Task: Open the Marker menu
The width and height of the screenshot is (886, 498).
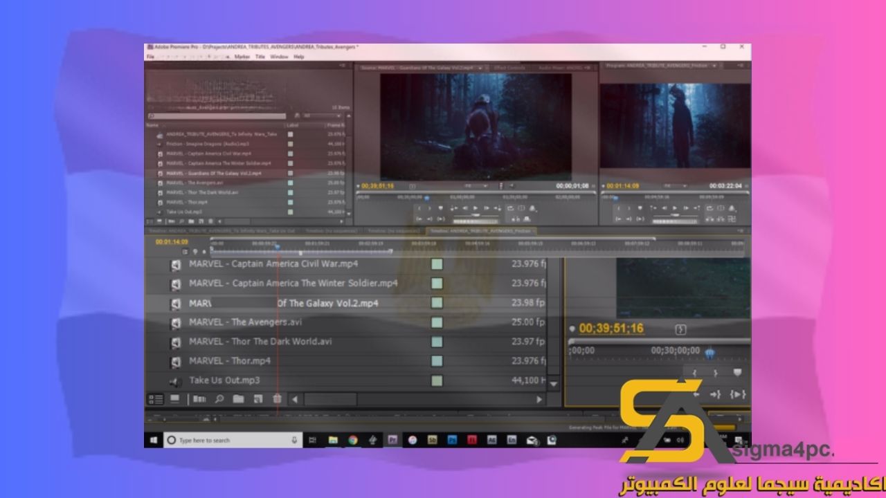Action: click(242, 57)
